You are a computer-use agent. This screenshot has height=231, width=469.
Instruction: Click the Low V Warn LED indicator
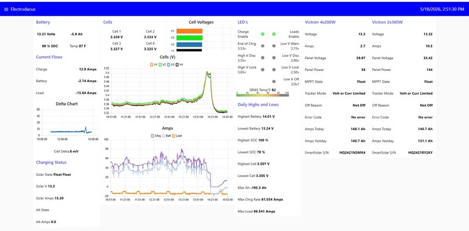pyautogui.click(x=274, y=46)
